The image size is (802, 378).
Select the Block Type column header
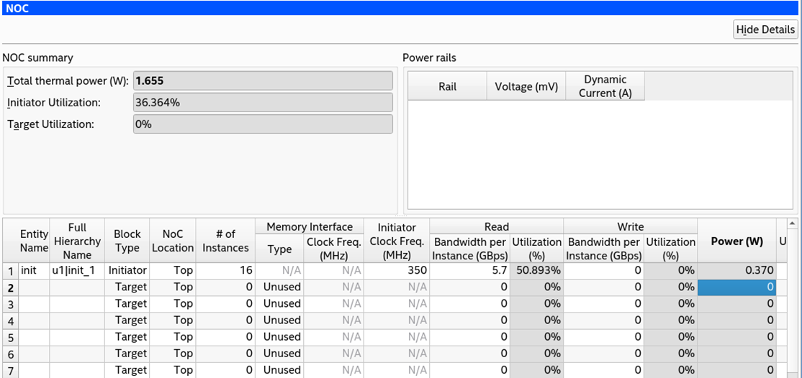127,241
